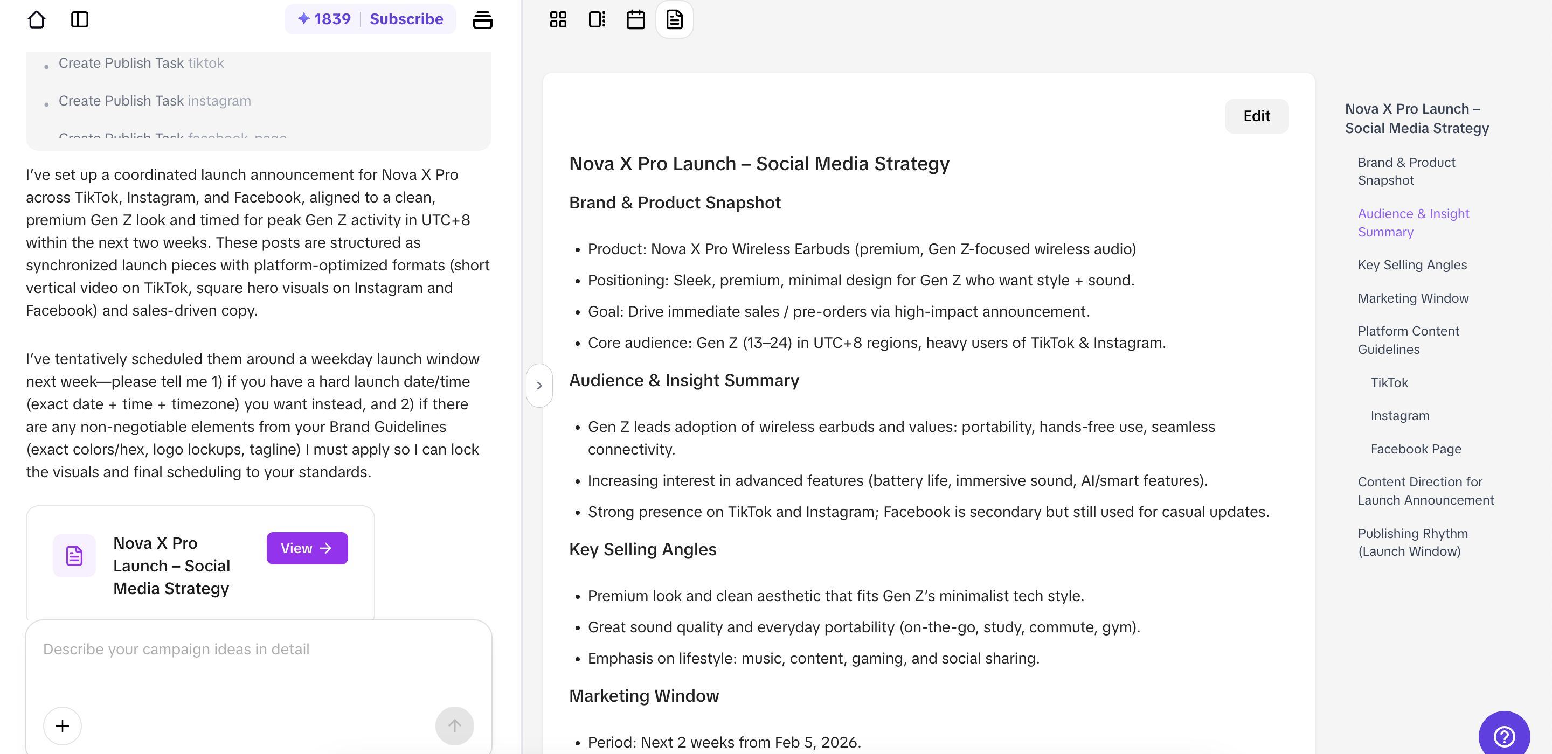Select Instagram in the outline
This screenshot has height=754, width=1552.
tap(1399, 416)
